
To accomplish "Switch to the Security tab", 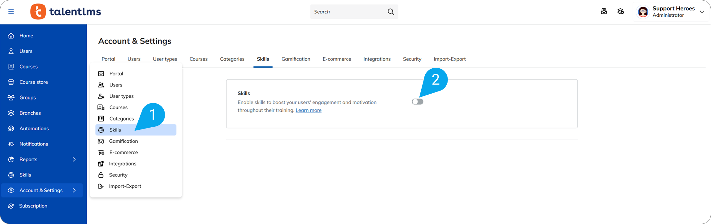I will pyautogui.click(x=412, y=59).
